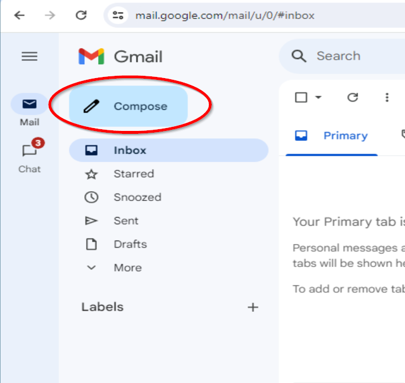View site information icon in address bar
Viewport: 405px width, 383px height.
tap(118, 16)
